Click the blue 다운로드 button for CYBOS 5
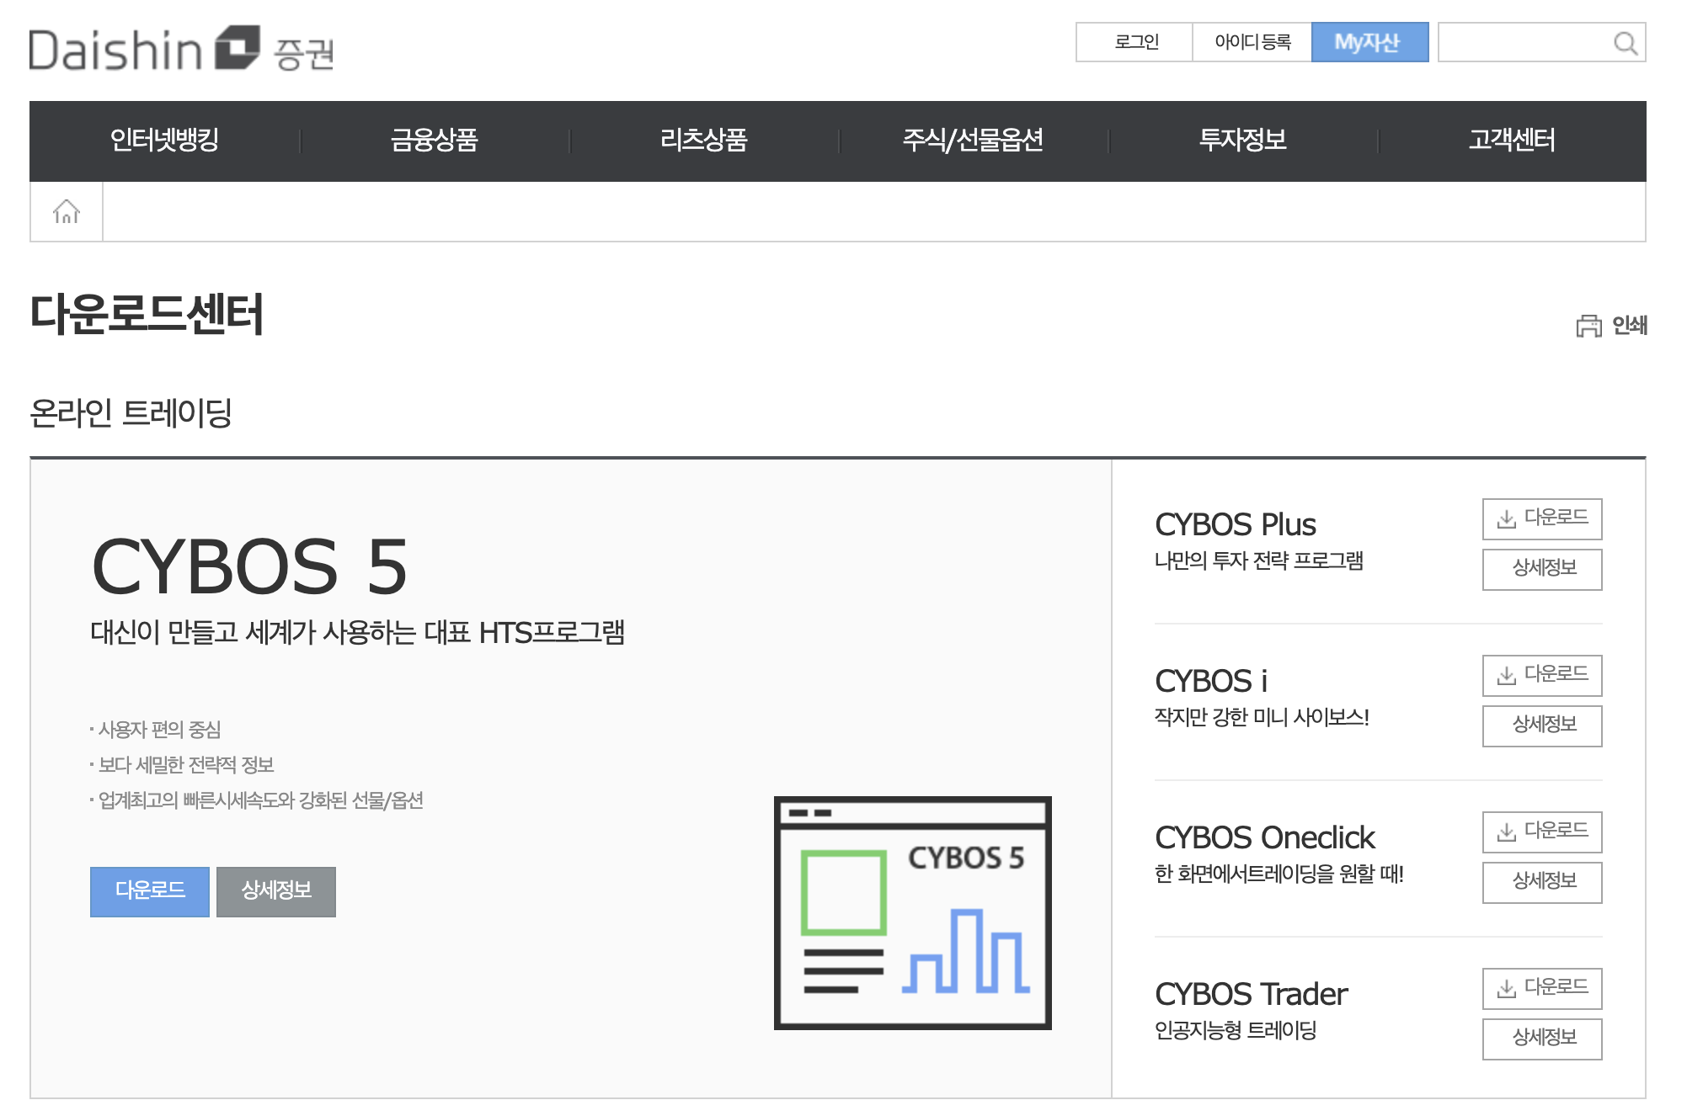Viewport: 1703px width, 1116px height. coord(150,890)
